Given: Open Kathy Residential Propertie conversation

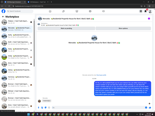Looking at the screenshot, I should click(17, 36).
